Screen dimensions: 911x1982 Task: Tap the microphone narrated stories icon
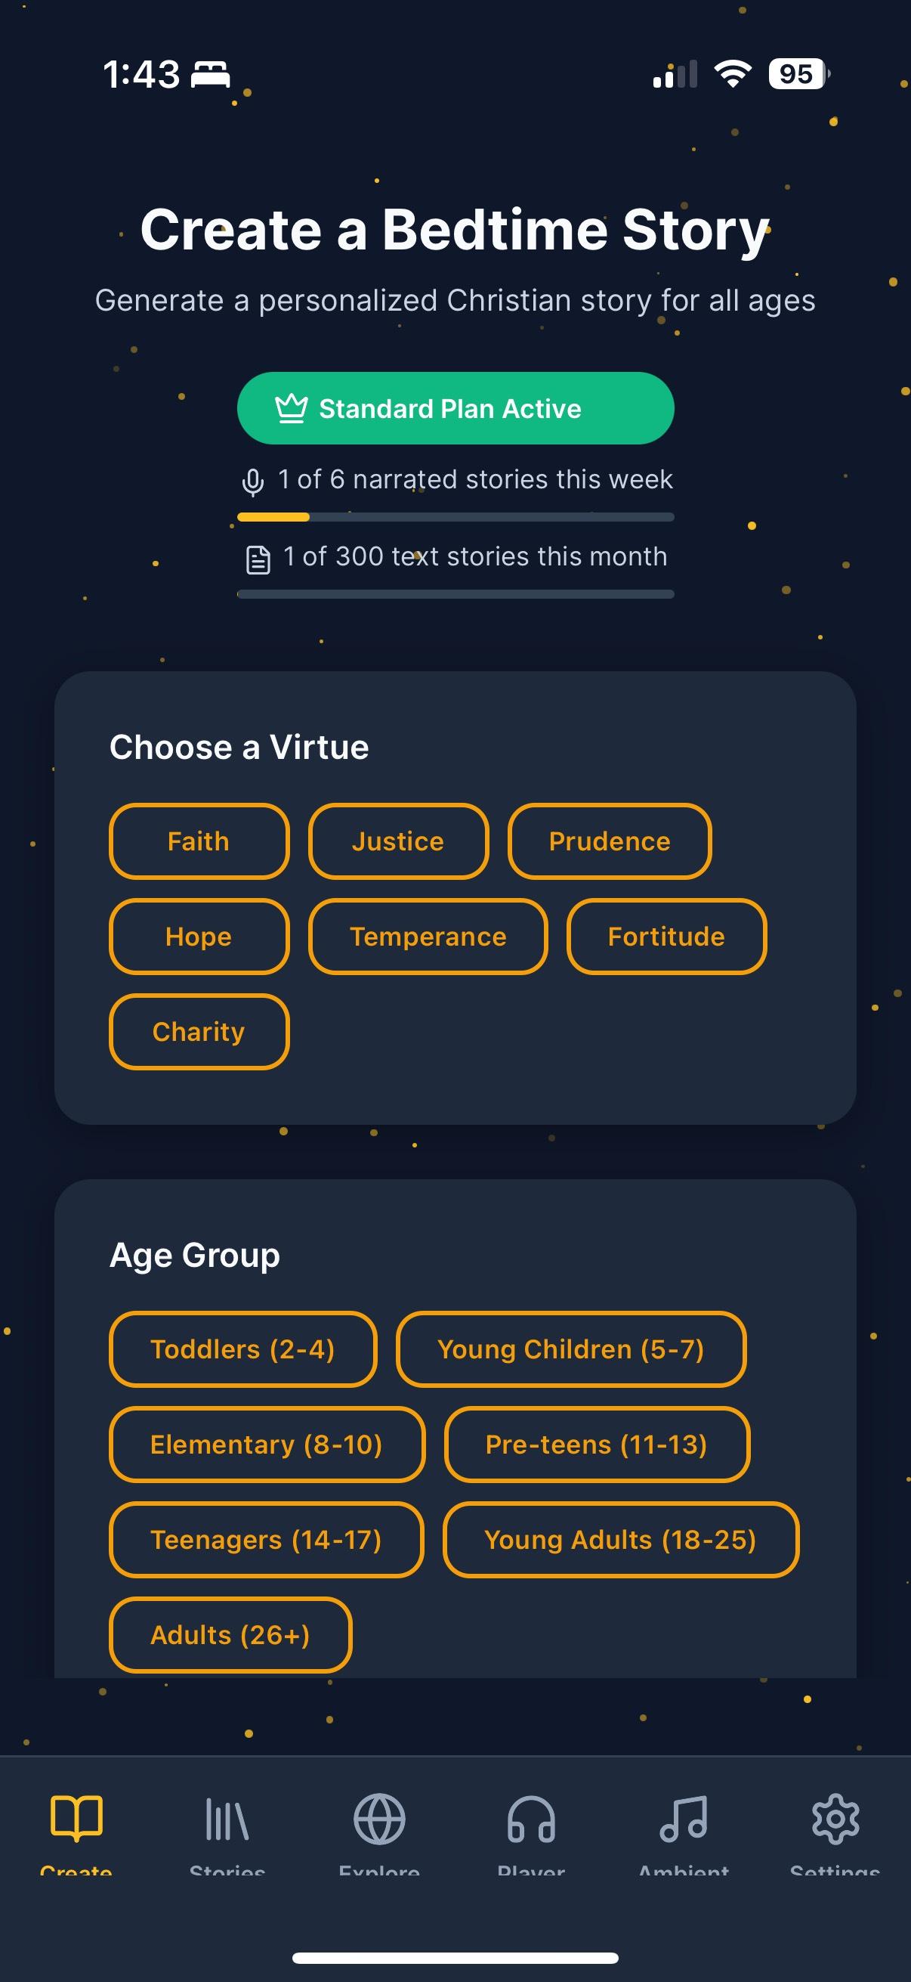click(253, 482)
